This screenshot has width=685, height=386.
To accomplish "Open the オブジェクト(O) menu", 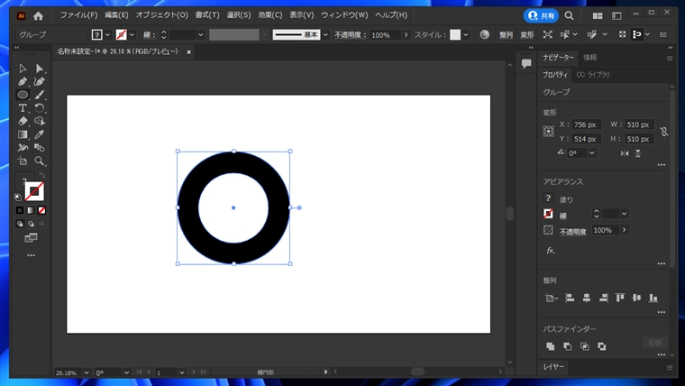I will [161, 15].
